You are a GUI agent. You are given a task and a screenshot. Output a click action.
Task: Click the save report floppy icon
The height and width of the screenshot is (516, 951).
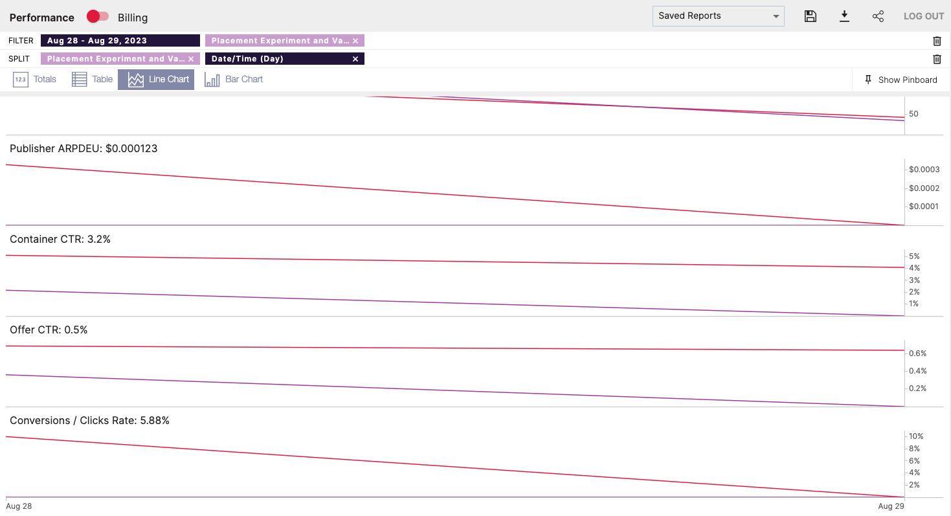coord(810,16)
